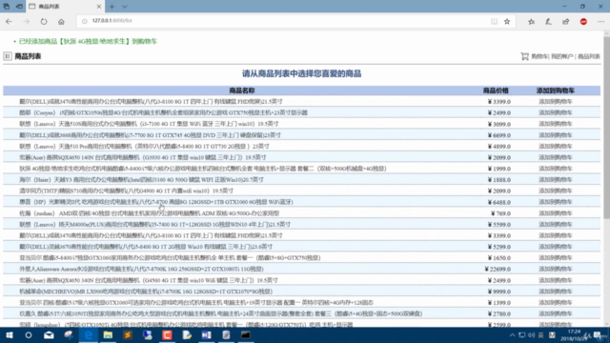Screen dimensions: 610x343
Task: Open a new tab with plus button
Action: tap(112, 7)
